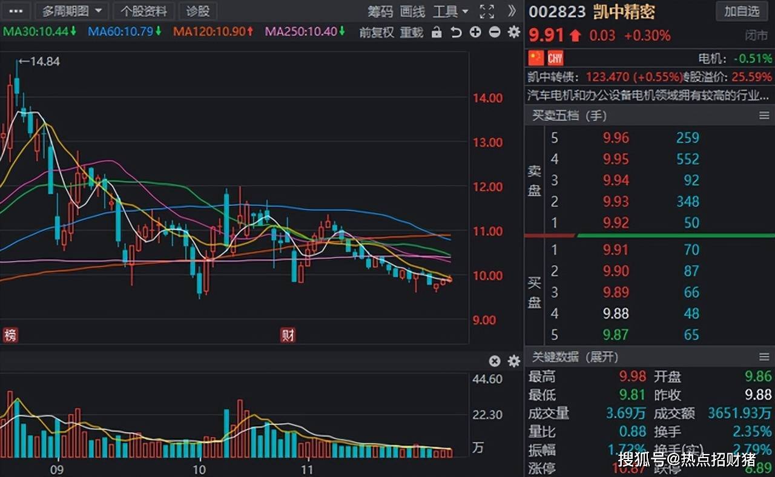Open the 买卖五档 panel menu icon
The height and width of the screenshot is (477, 775).
point(764,115)
